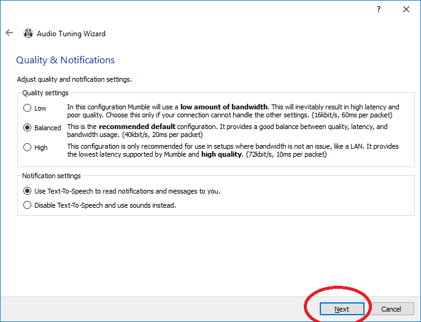Click the Quality settings group label
This screenshot has height=322, width=421.
point(45,93)
